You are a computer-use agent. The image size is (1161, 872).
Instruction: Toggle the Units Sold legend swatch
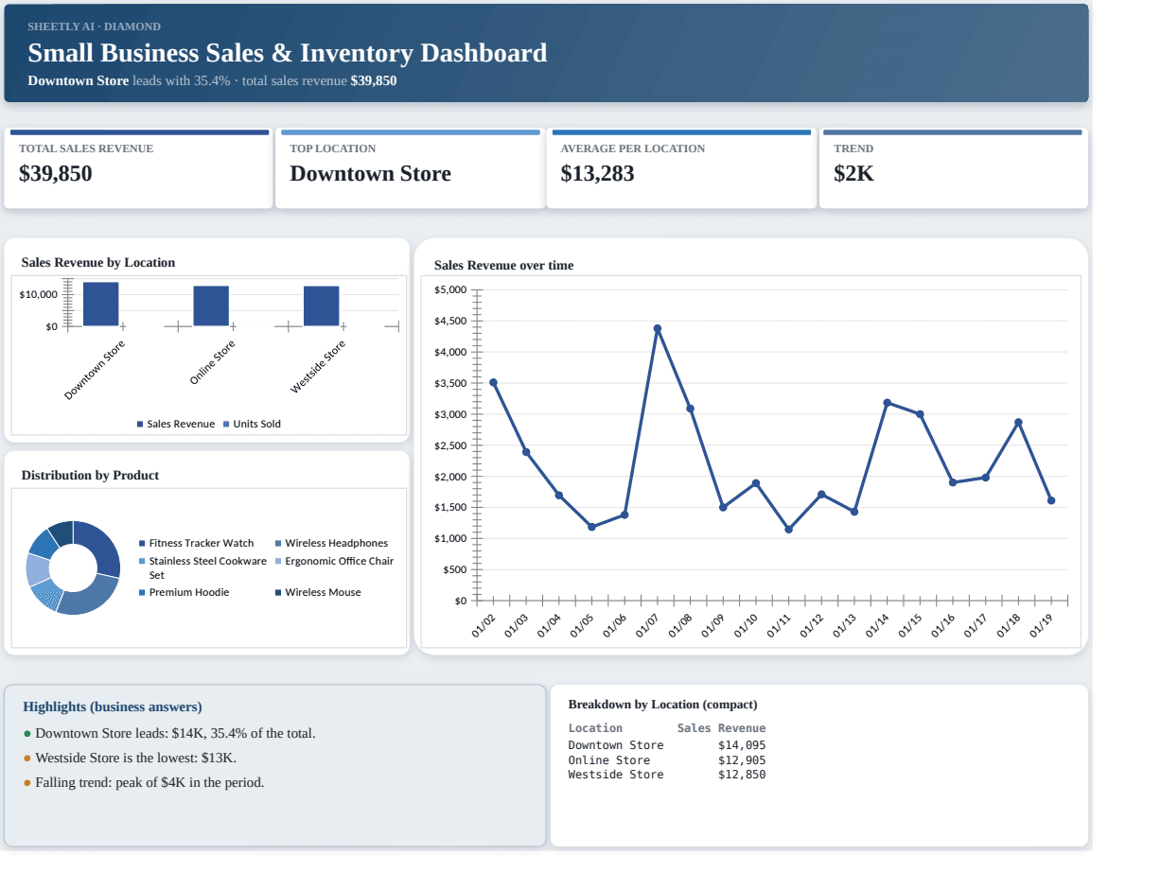tap(226, 424)
